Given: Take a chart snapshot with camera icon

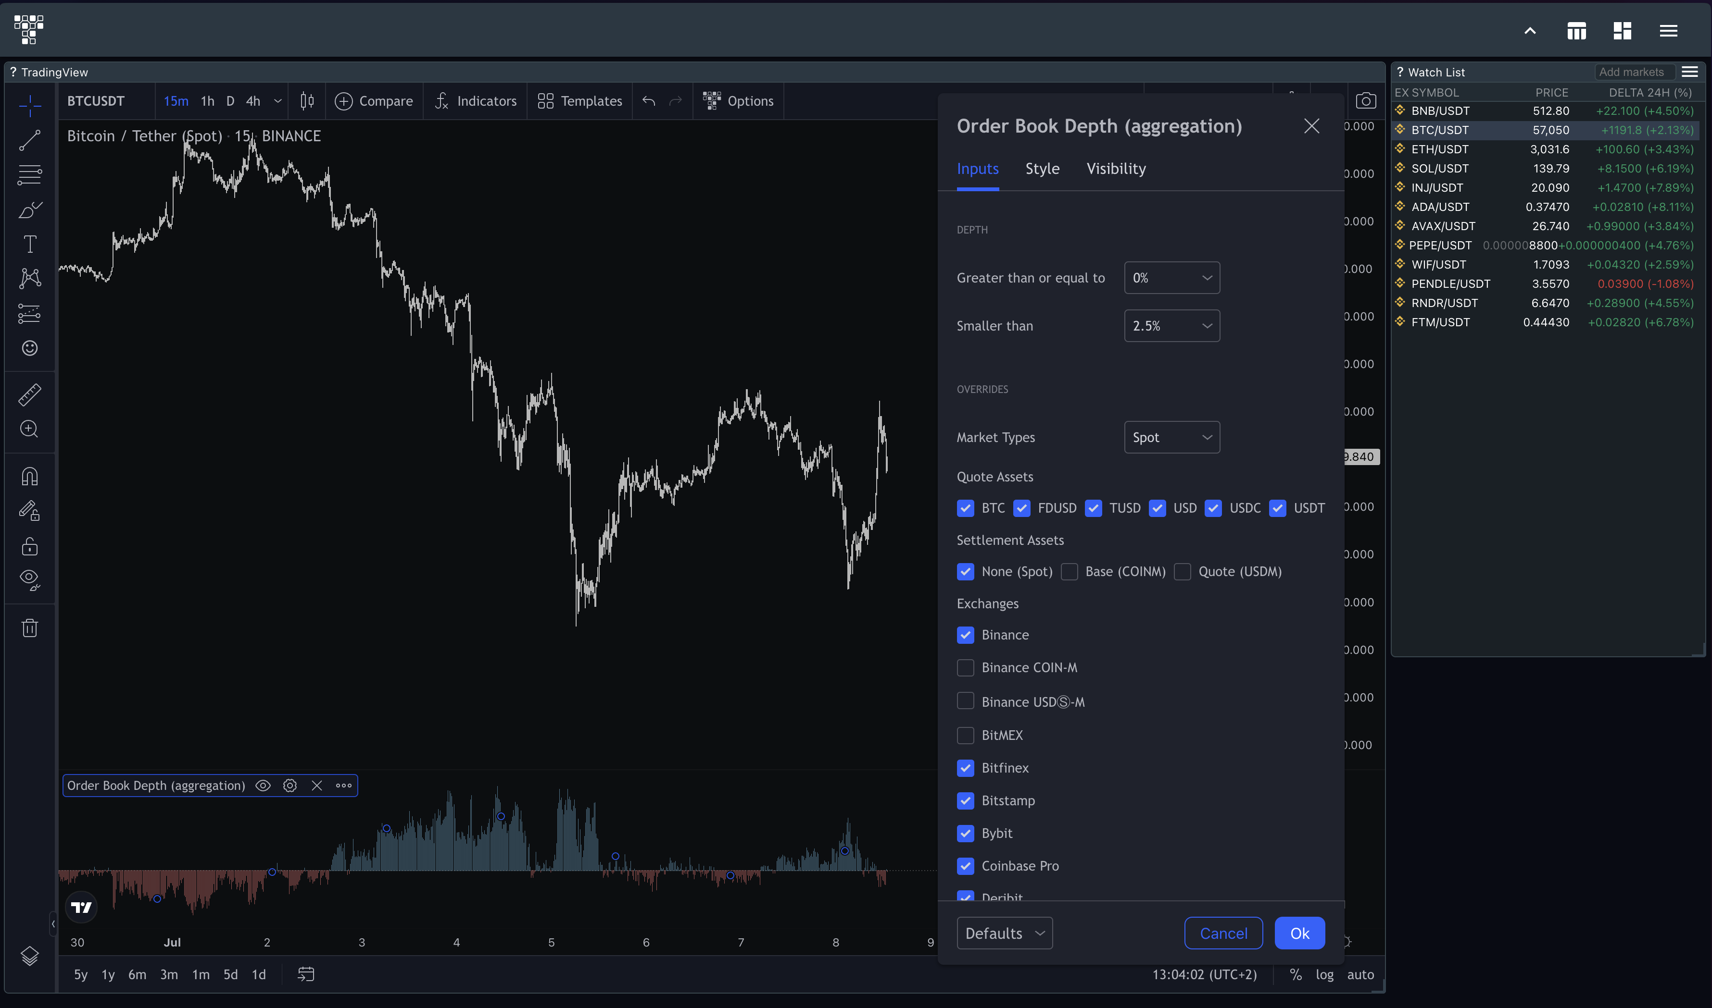Looking at the screenshot, I should (x=1365, y=101).
